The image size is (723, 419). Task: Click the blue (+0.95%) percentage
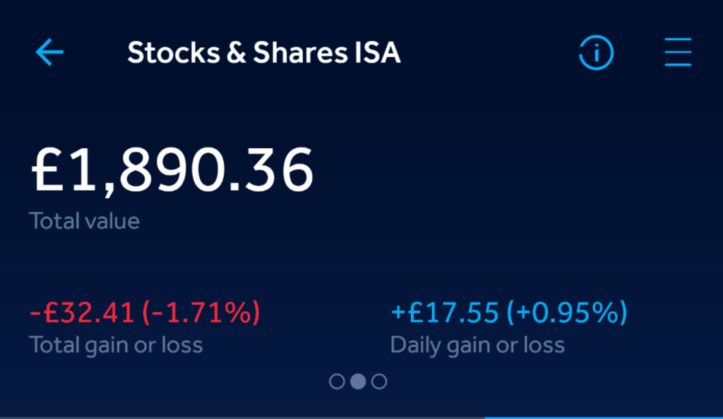click(567, 312)
